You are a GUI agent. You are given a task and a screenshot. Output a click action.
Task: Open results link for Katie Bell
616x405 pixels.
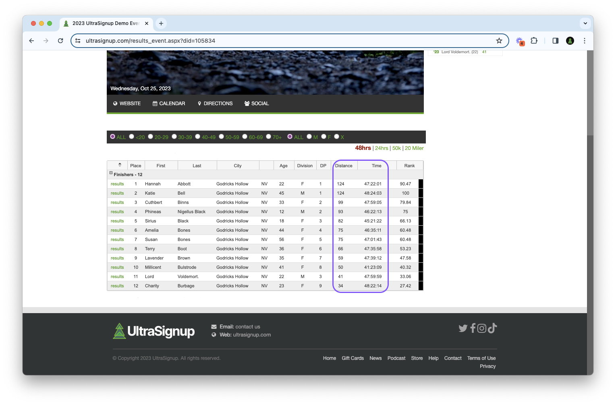tap(117, 193)
